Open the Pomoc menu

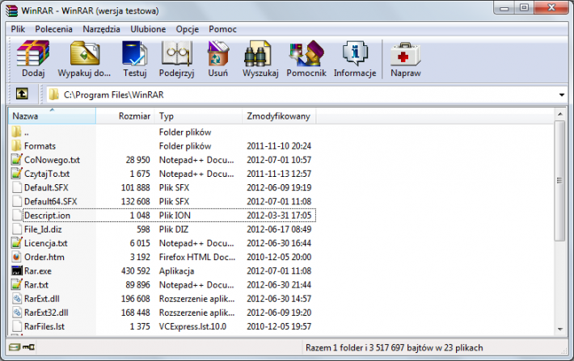222,29
